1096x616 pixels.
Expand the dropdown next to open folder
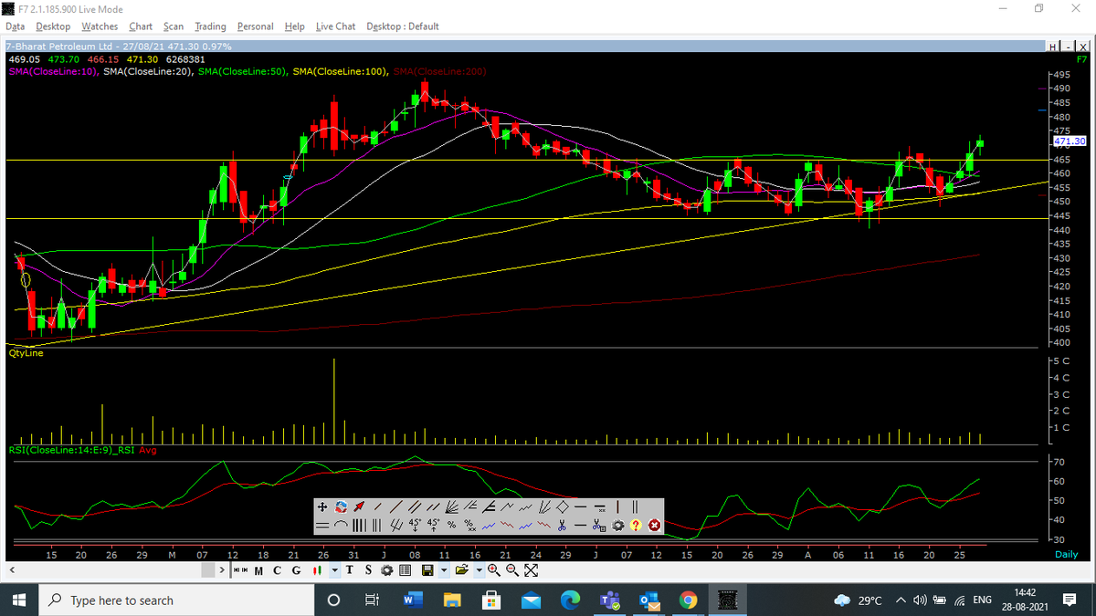tap(479, 571)
